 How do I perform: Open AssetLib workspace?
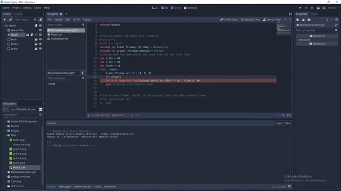(x=191, y=8)
